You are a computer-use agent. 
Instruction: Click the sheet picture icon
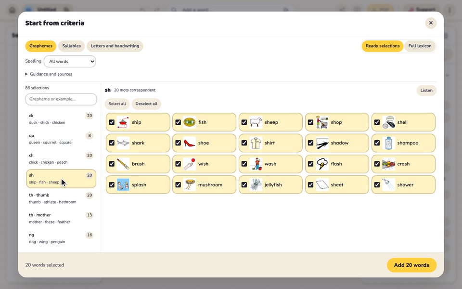point(322,185)
